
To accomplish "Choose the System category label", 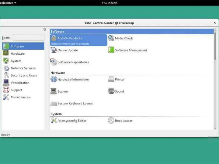I will click(x=16, y=61).
